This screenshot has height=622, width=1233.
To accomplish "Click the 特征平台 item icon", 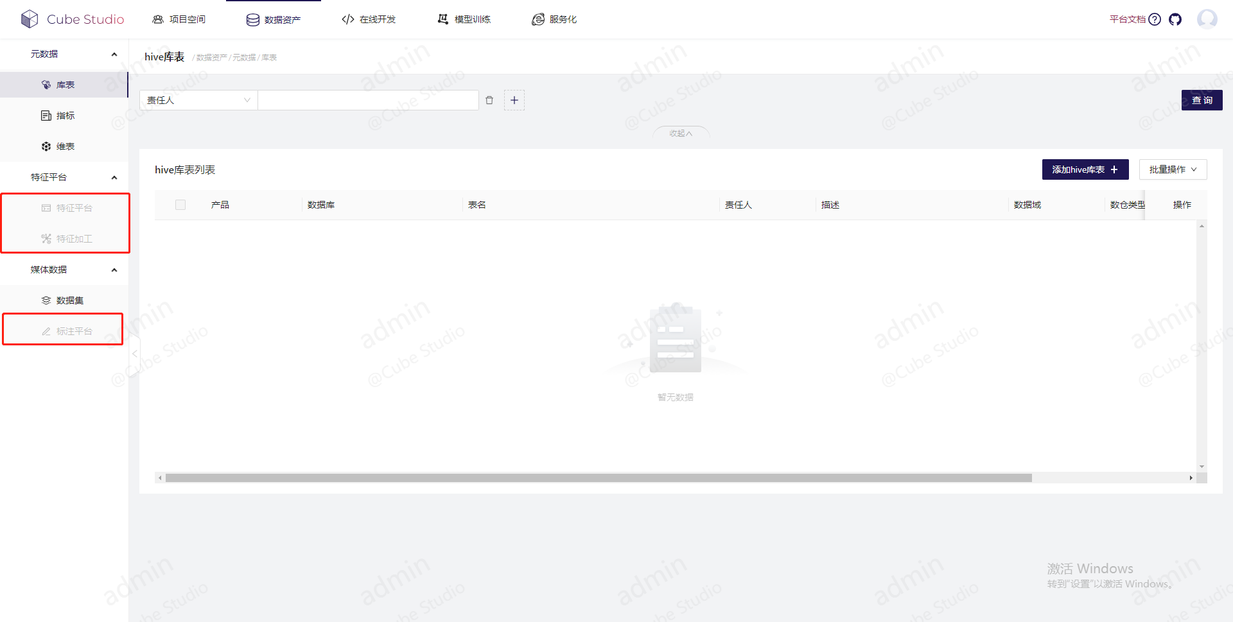I will tap(46, 208).
